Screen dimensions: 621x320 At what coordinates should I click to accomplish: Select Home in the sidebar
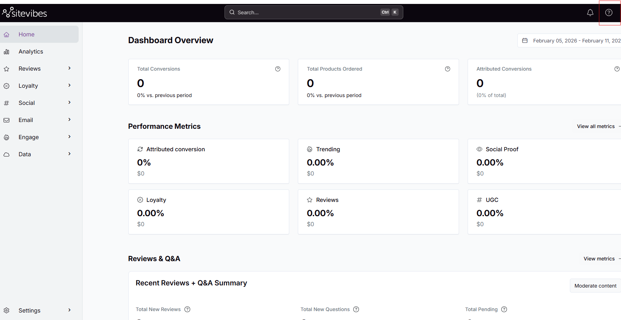tap(26, 34)
